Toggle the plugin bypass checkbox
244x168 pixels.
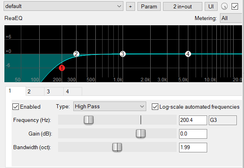tap(235, 6)
